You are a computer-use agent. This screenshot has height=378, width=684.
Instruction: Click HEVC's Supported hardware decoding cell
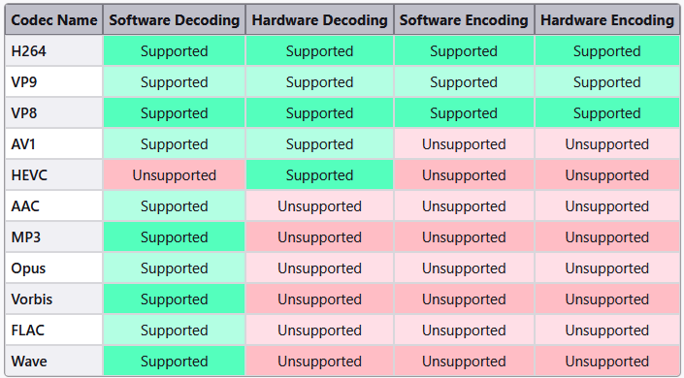pos(320,174)
